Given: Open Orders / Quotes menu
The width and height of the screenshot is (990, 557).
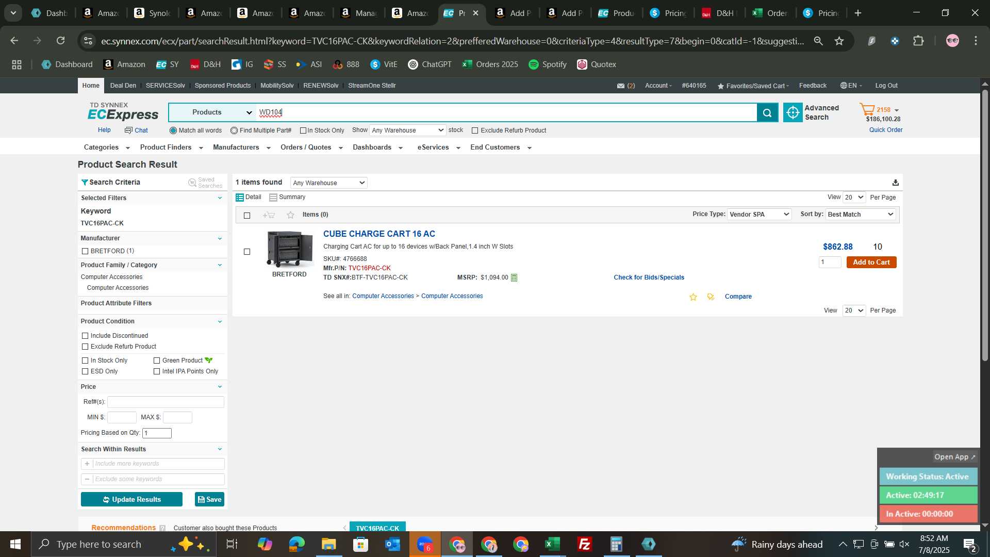Looking at the screenshot, I should click(x=311, y=148).
